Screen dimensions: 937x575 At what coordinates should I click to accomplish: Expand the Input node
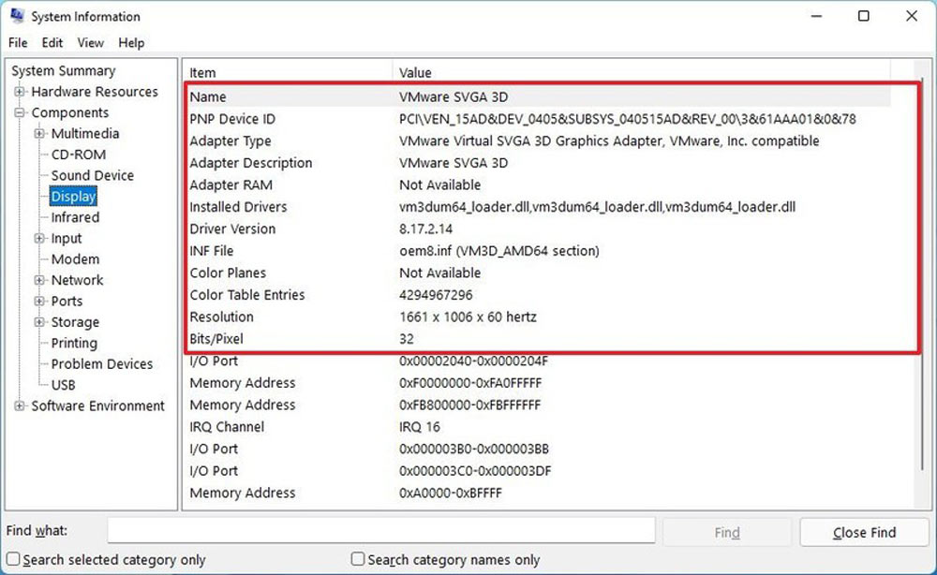pyautogui.click(x=39, y=238)
